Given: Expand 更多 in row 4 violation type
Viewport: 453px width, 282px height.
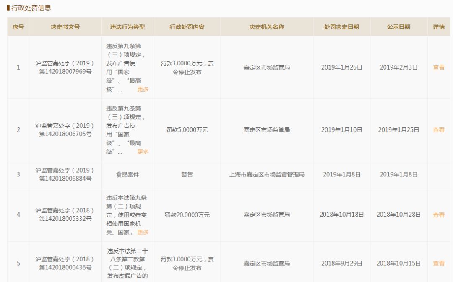Looking at the screenshot, I should [143, 232].
